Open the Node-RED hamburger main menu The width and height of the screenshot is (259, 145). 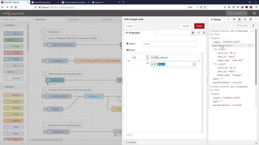(254, 13)
